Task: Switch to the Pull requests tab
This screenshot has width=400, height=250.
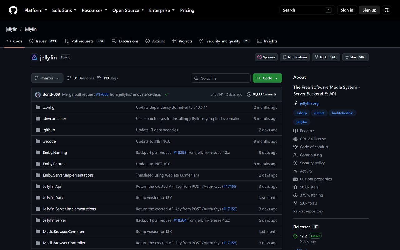Action: [84, 41]
